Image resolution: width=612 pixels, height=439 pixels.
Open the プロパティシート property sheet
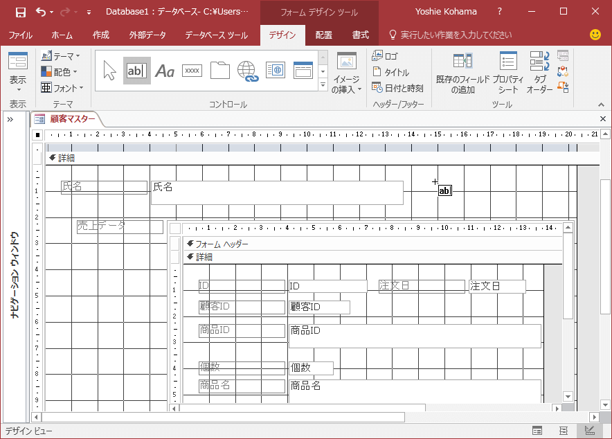tap(508, 74)
